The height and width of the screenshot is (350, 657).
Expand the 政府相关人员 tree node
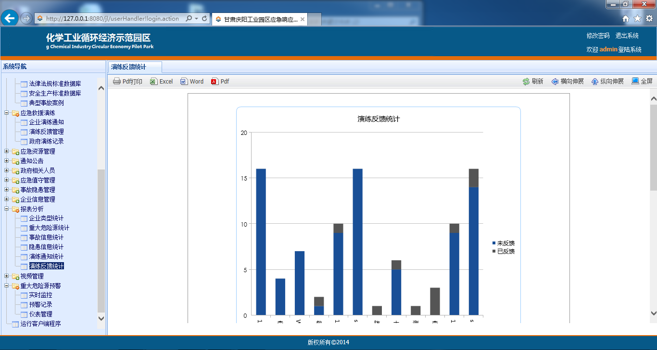point(7,170)
